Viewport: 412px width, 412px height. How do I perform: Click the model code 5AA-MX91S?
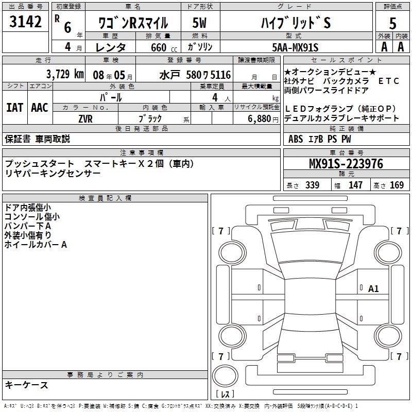(295, 47)
